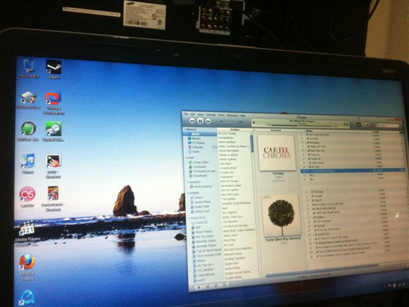Open the putty shortcut on the desktop

[x=53, y=166]
